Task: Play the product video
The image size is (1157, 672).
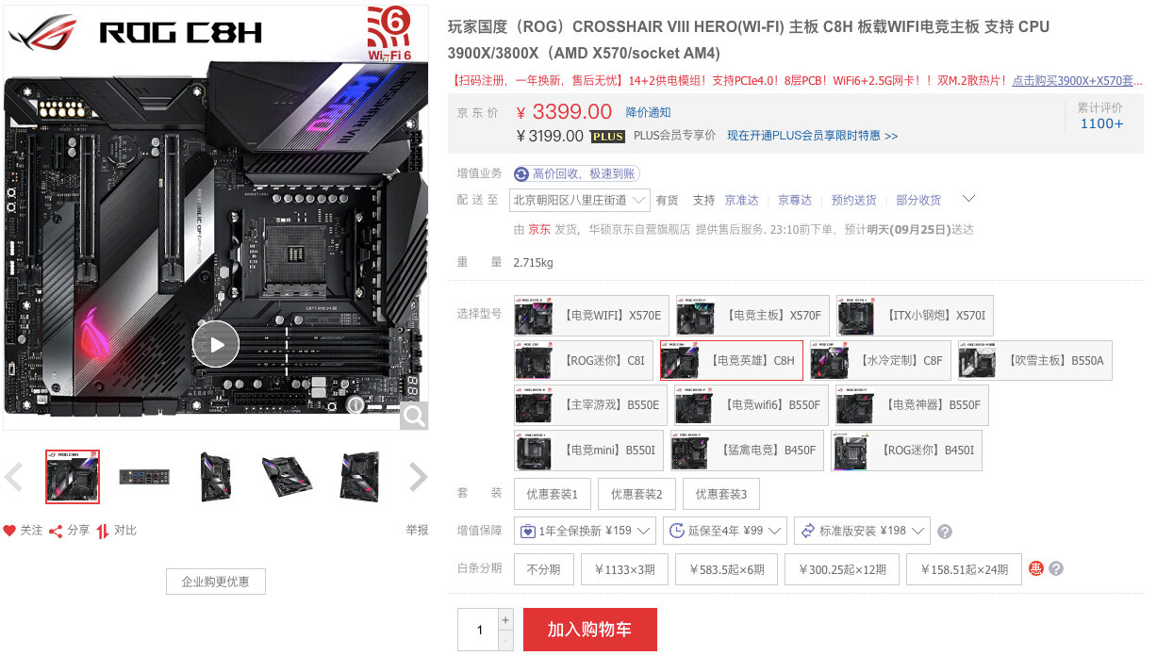Action: click(216, 344)
